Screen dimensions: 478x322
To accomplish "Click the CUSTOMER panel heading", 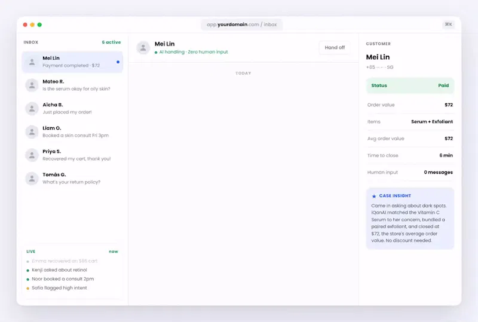I will (x=378, y=44).
